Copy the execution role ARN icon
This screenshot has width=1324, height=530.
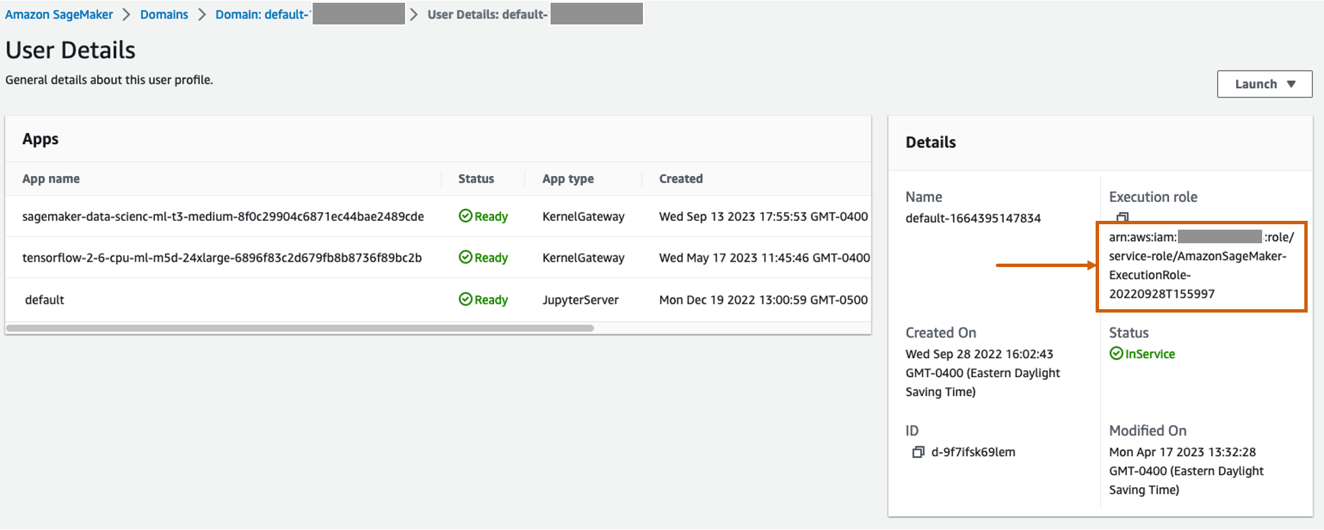click(x=1122, y=217)
